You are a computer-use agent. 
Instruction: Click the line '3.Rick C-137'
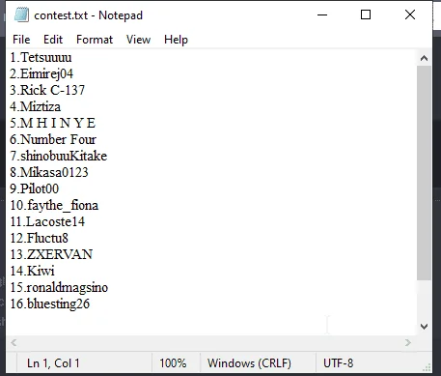[x=47, y=91]
